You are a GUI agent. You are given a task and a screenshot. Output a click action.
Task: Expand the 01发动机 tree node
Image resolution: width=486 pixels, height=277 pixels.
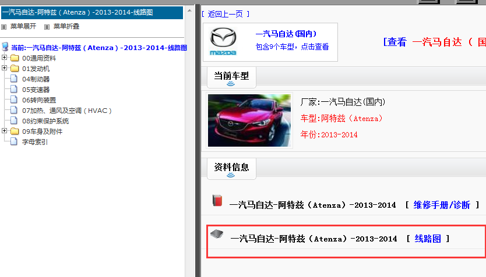[x=4, y=68]
